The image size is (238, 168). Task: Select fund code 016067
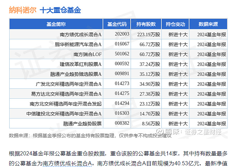point(122,44)
